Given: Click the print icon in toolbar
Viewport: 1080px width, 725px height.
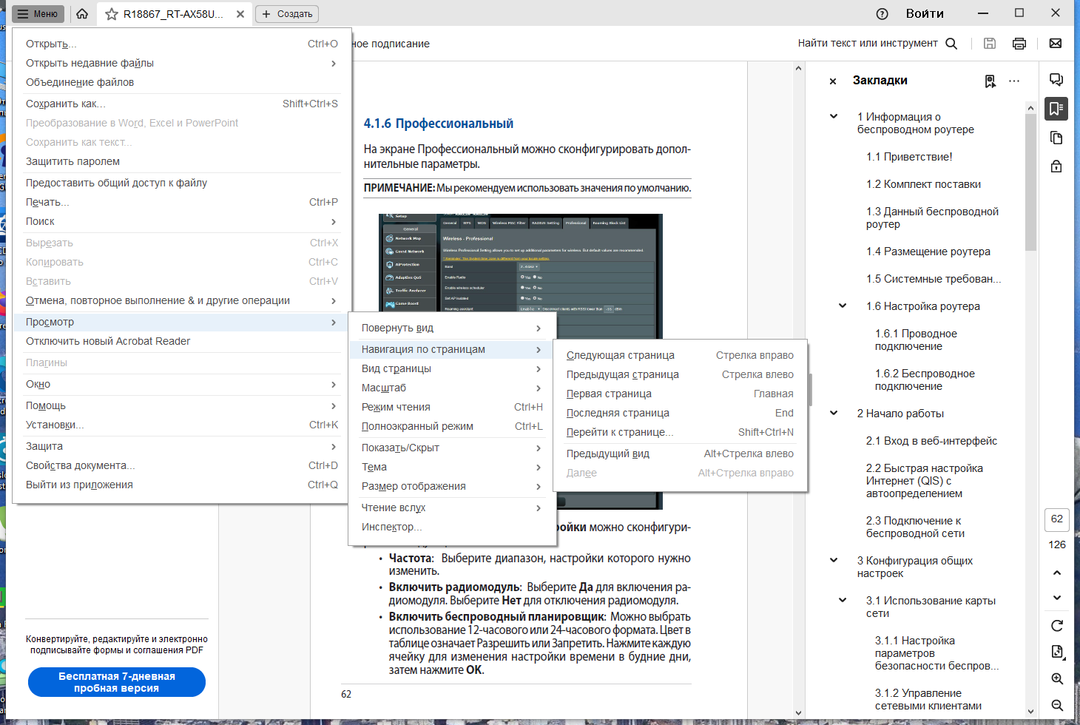Looking at the screenshot, I should pyautogui.click(x=1019, y=44).
